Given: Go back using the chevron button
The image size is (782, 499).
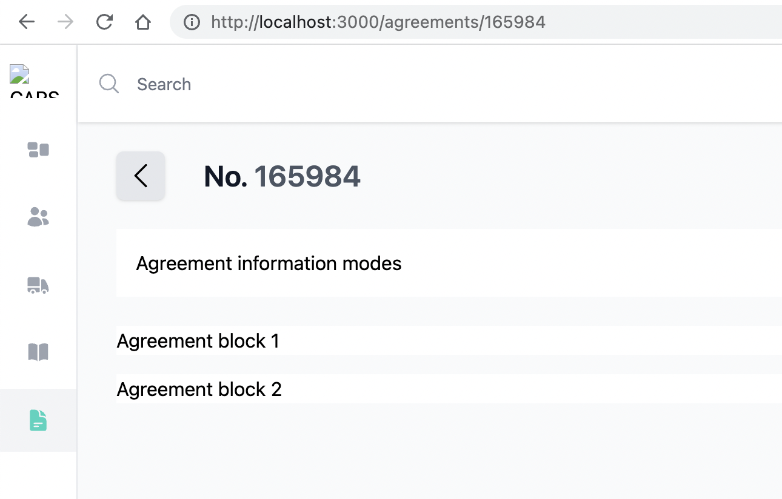Looking at the screenshot, I should (x=141, y=176).
